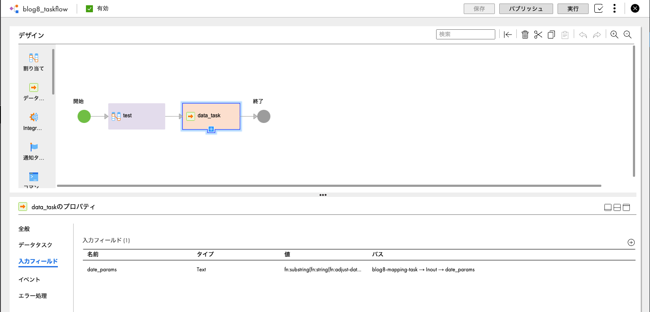Delete selection using the trash icon
Viewport: 650px width, 312px height.
pos(525,34)
